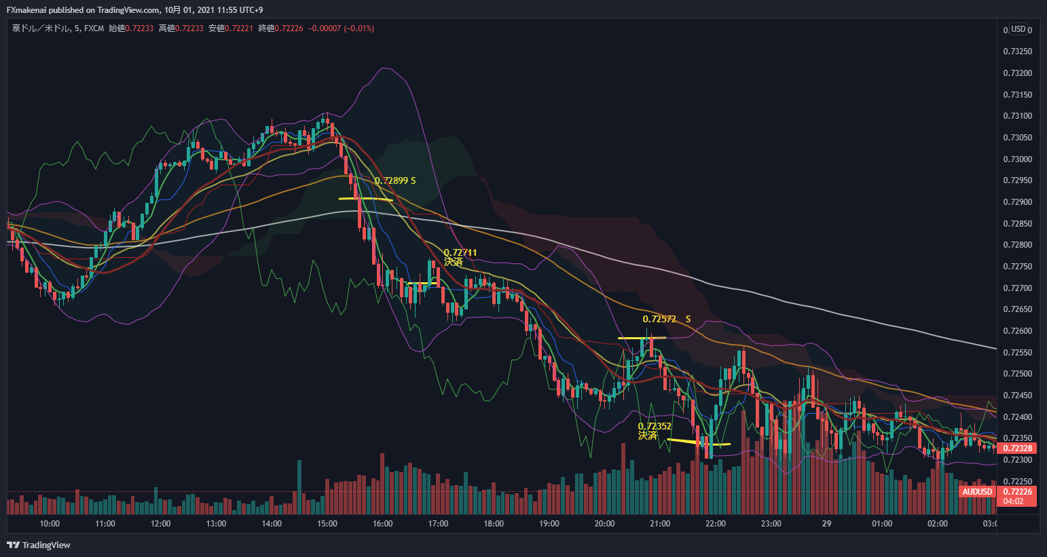
Task: Click the 23:00 time axis label
Action: click(x=771, y=524)
